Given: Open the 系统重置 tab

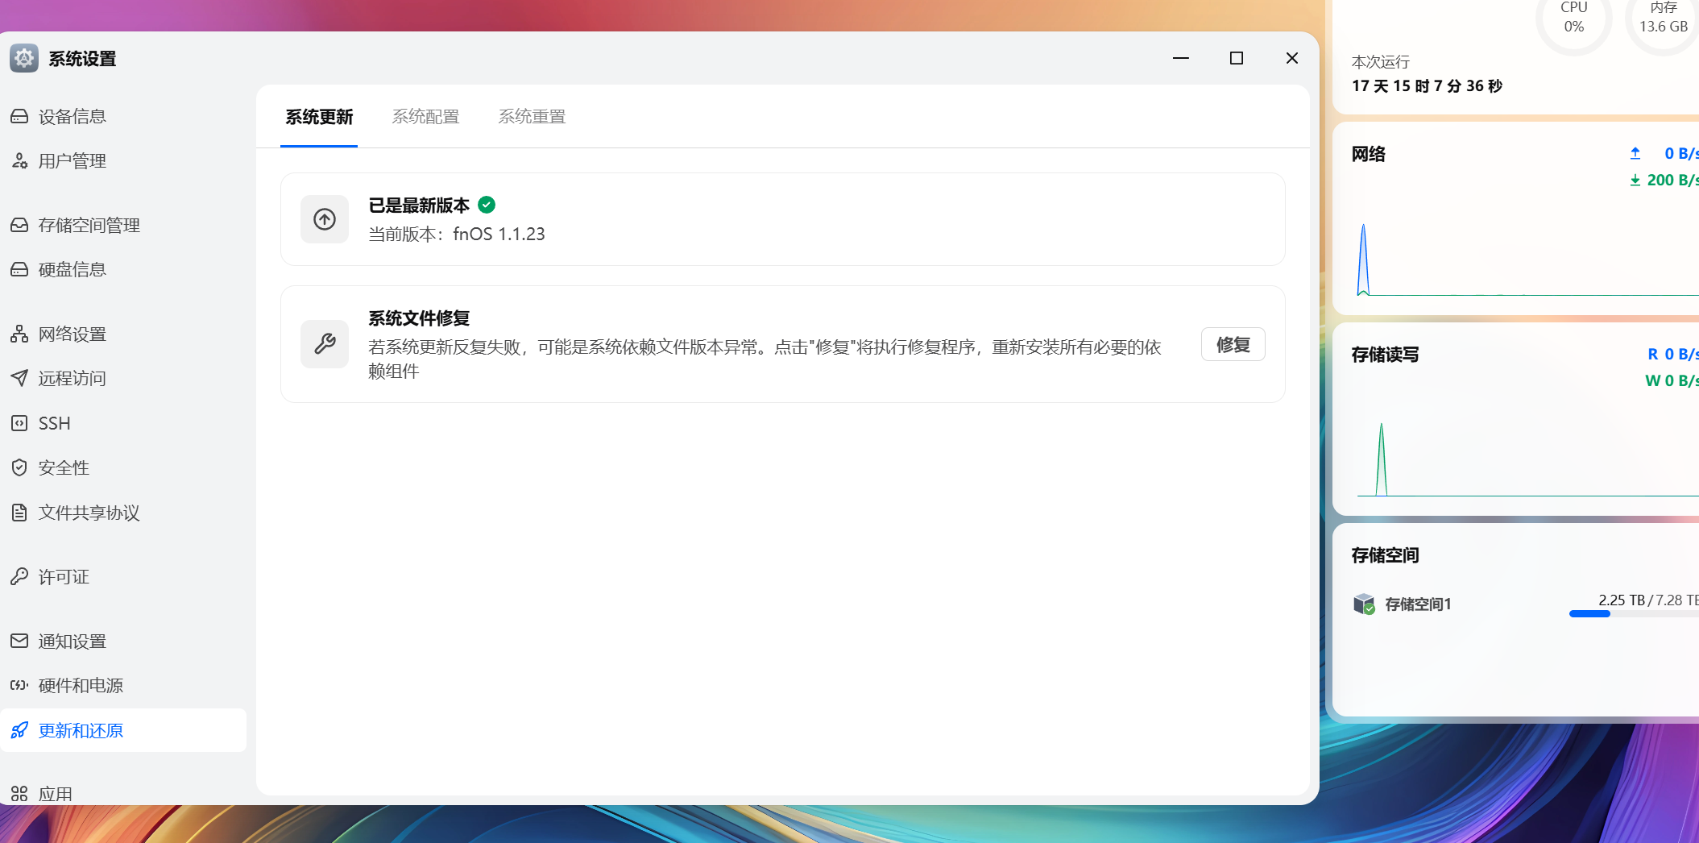Looking at the screenshot, I should tap(532, 117).
